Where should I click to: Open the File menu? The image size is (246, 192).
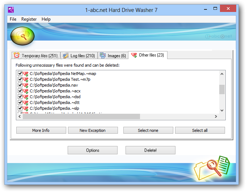[x=13, y=19]
